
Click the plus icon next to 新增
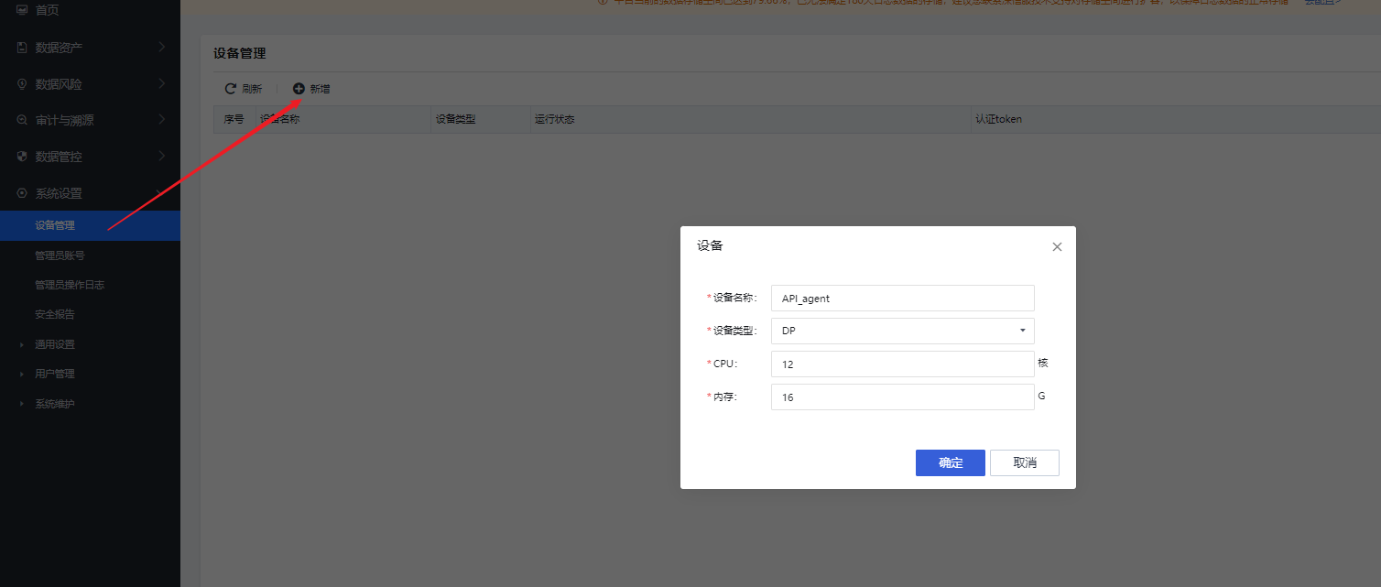tap(298, 88)
